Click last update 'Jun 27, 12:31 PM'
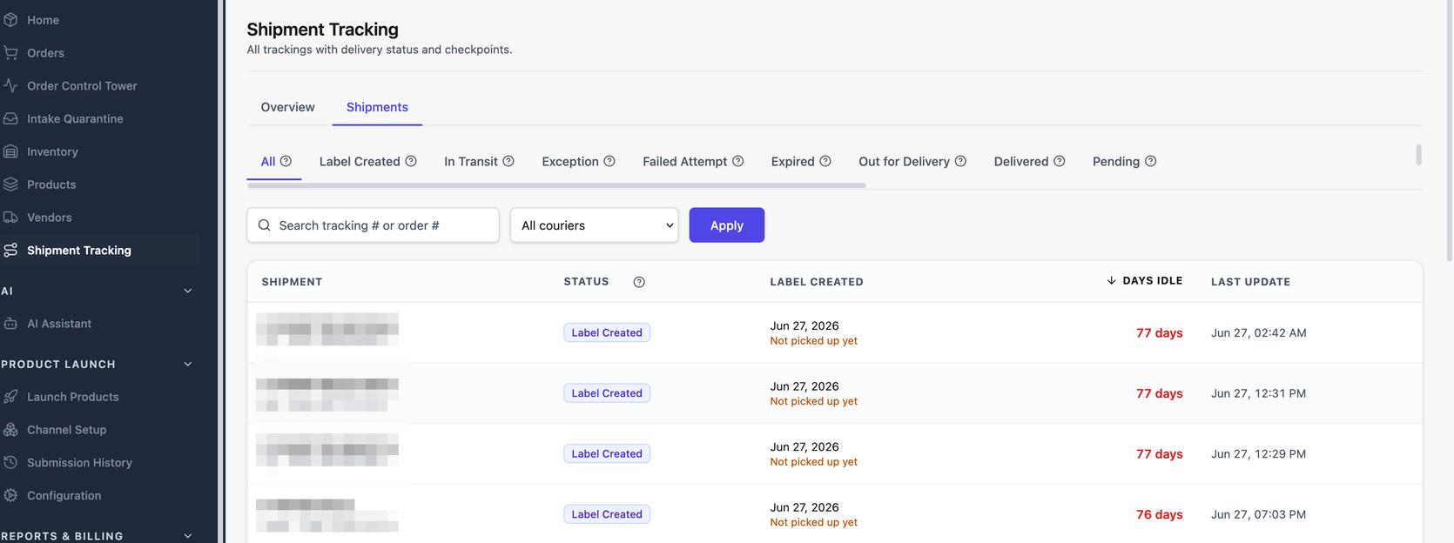 click(x=1258, y=393)
